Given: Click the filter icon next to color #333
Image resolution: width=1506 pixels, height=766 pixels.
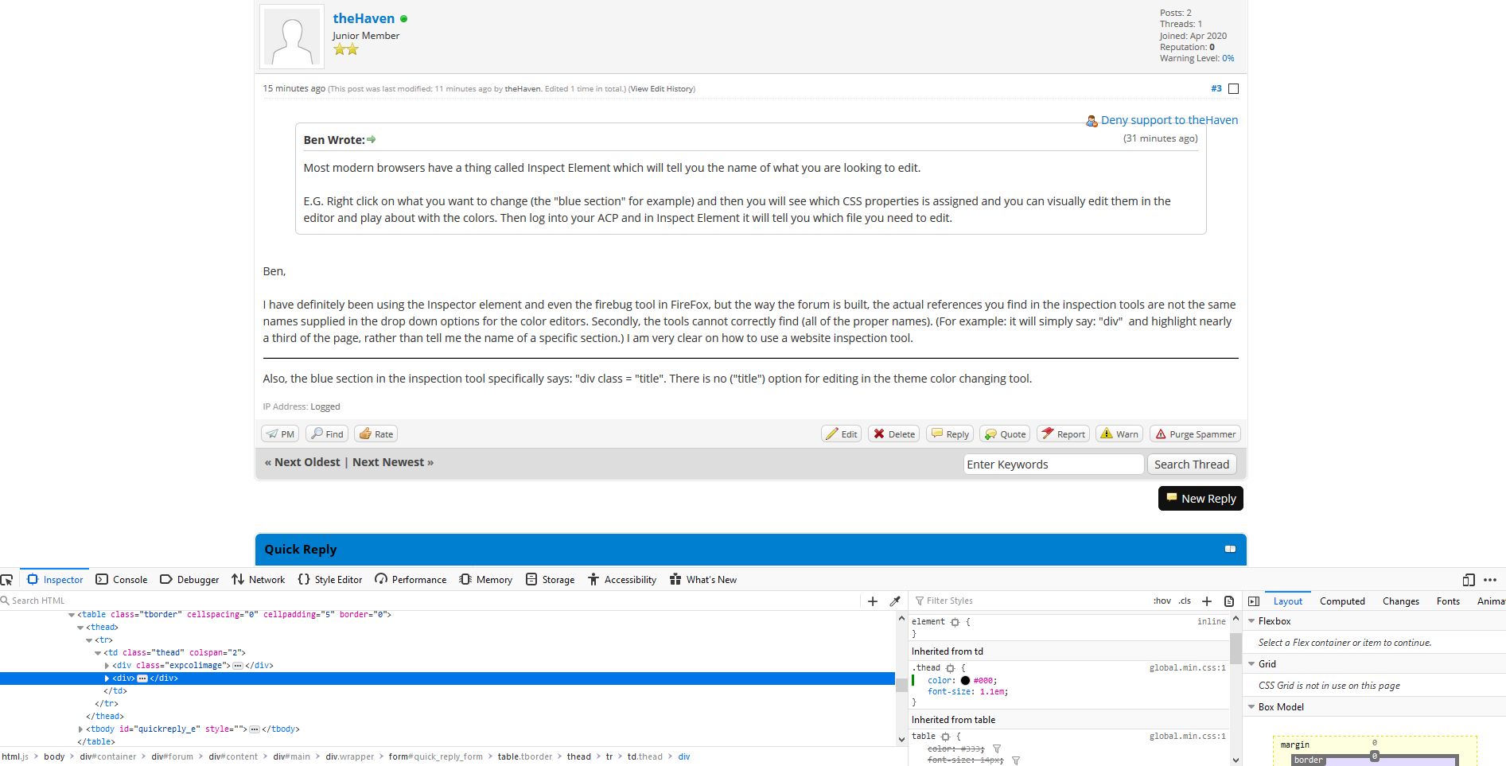Looking at the screenshot, I should [x=997, y=749].
